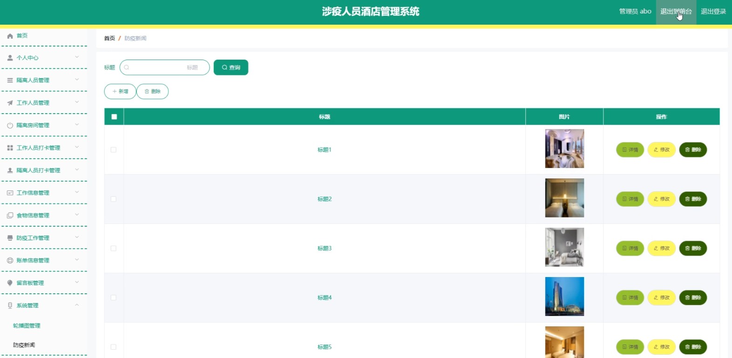The image size is (732, 358).
Task: Expand the 隔离人员管理 menu chevron
Action: tap(77, 80)
